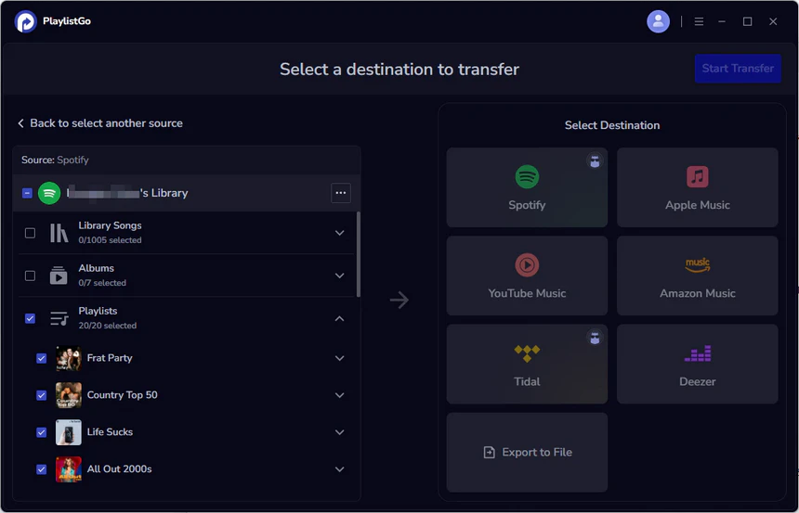799x513 pixels.
Task: Choose YouTube Music as destination
Action: click(x=527, y=276)
